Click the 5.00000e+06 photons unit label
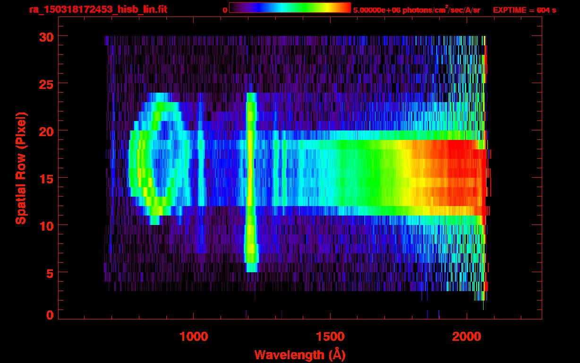Image resolution: width=580 pixels, height=363 pixels. click(x=417, y=10)
